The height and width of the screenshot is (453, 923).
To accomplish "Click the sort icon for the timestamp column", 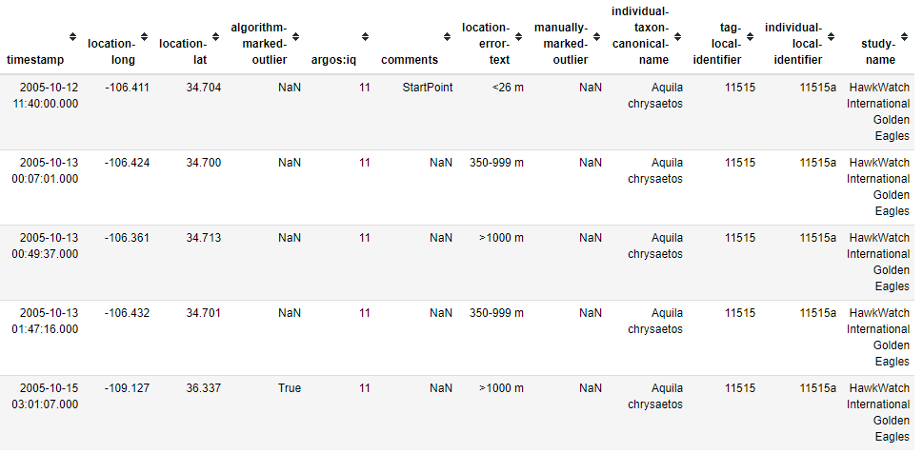I will click(73, 36).
